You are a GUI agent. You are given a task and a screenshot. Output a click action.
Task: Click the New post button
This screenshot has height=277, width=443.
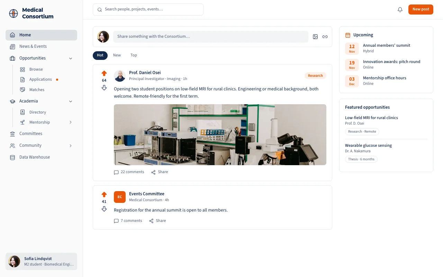(x=421, y=9)
